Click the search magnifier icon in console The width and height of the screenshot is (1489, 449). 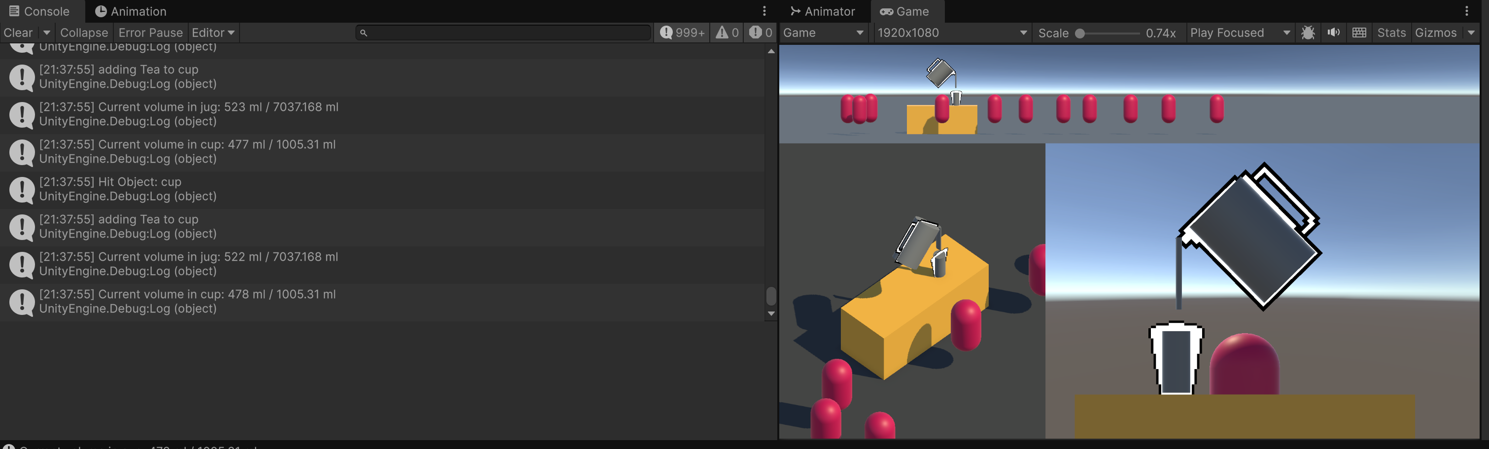(x=364, y=33)
